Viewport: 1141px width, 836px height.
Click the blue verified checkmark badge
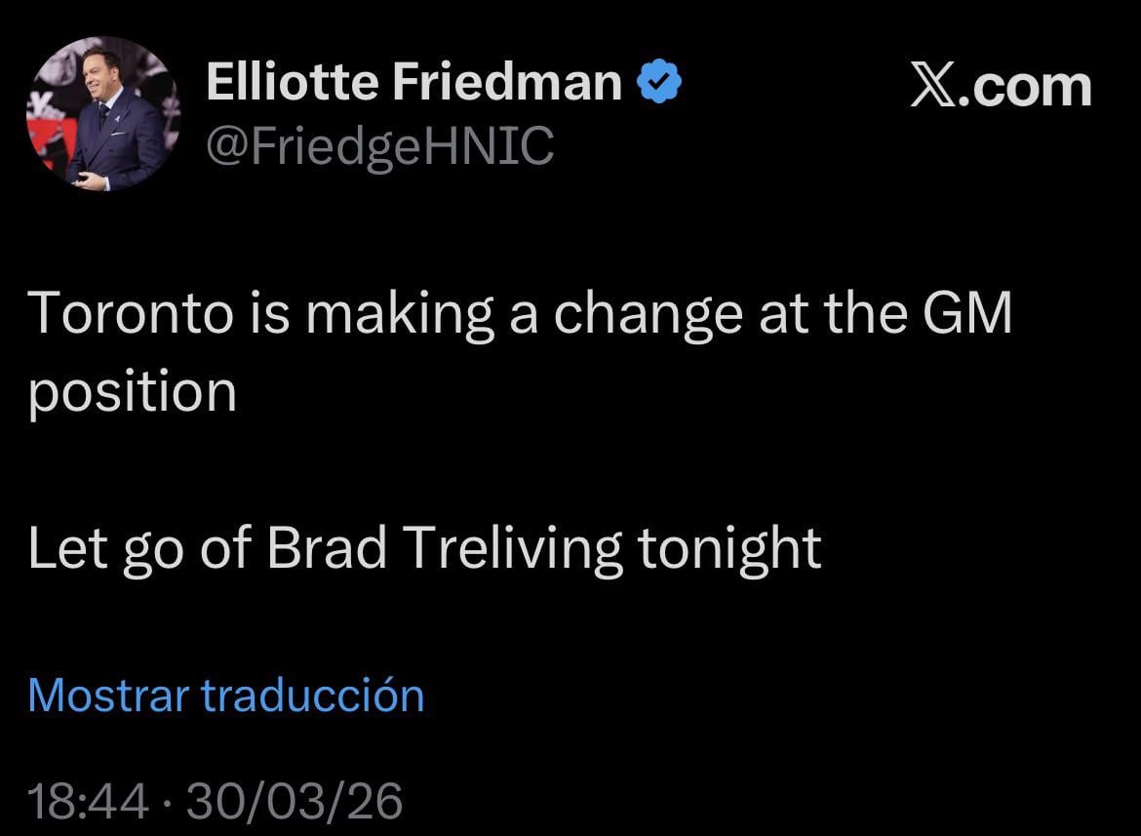[660, 82]
